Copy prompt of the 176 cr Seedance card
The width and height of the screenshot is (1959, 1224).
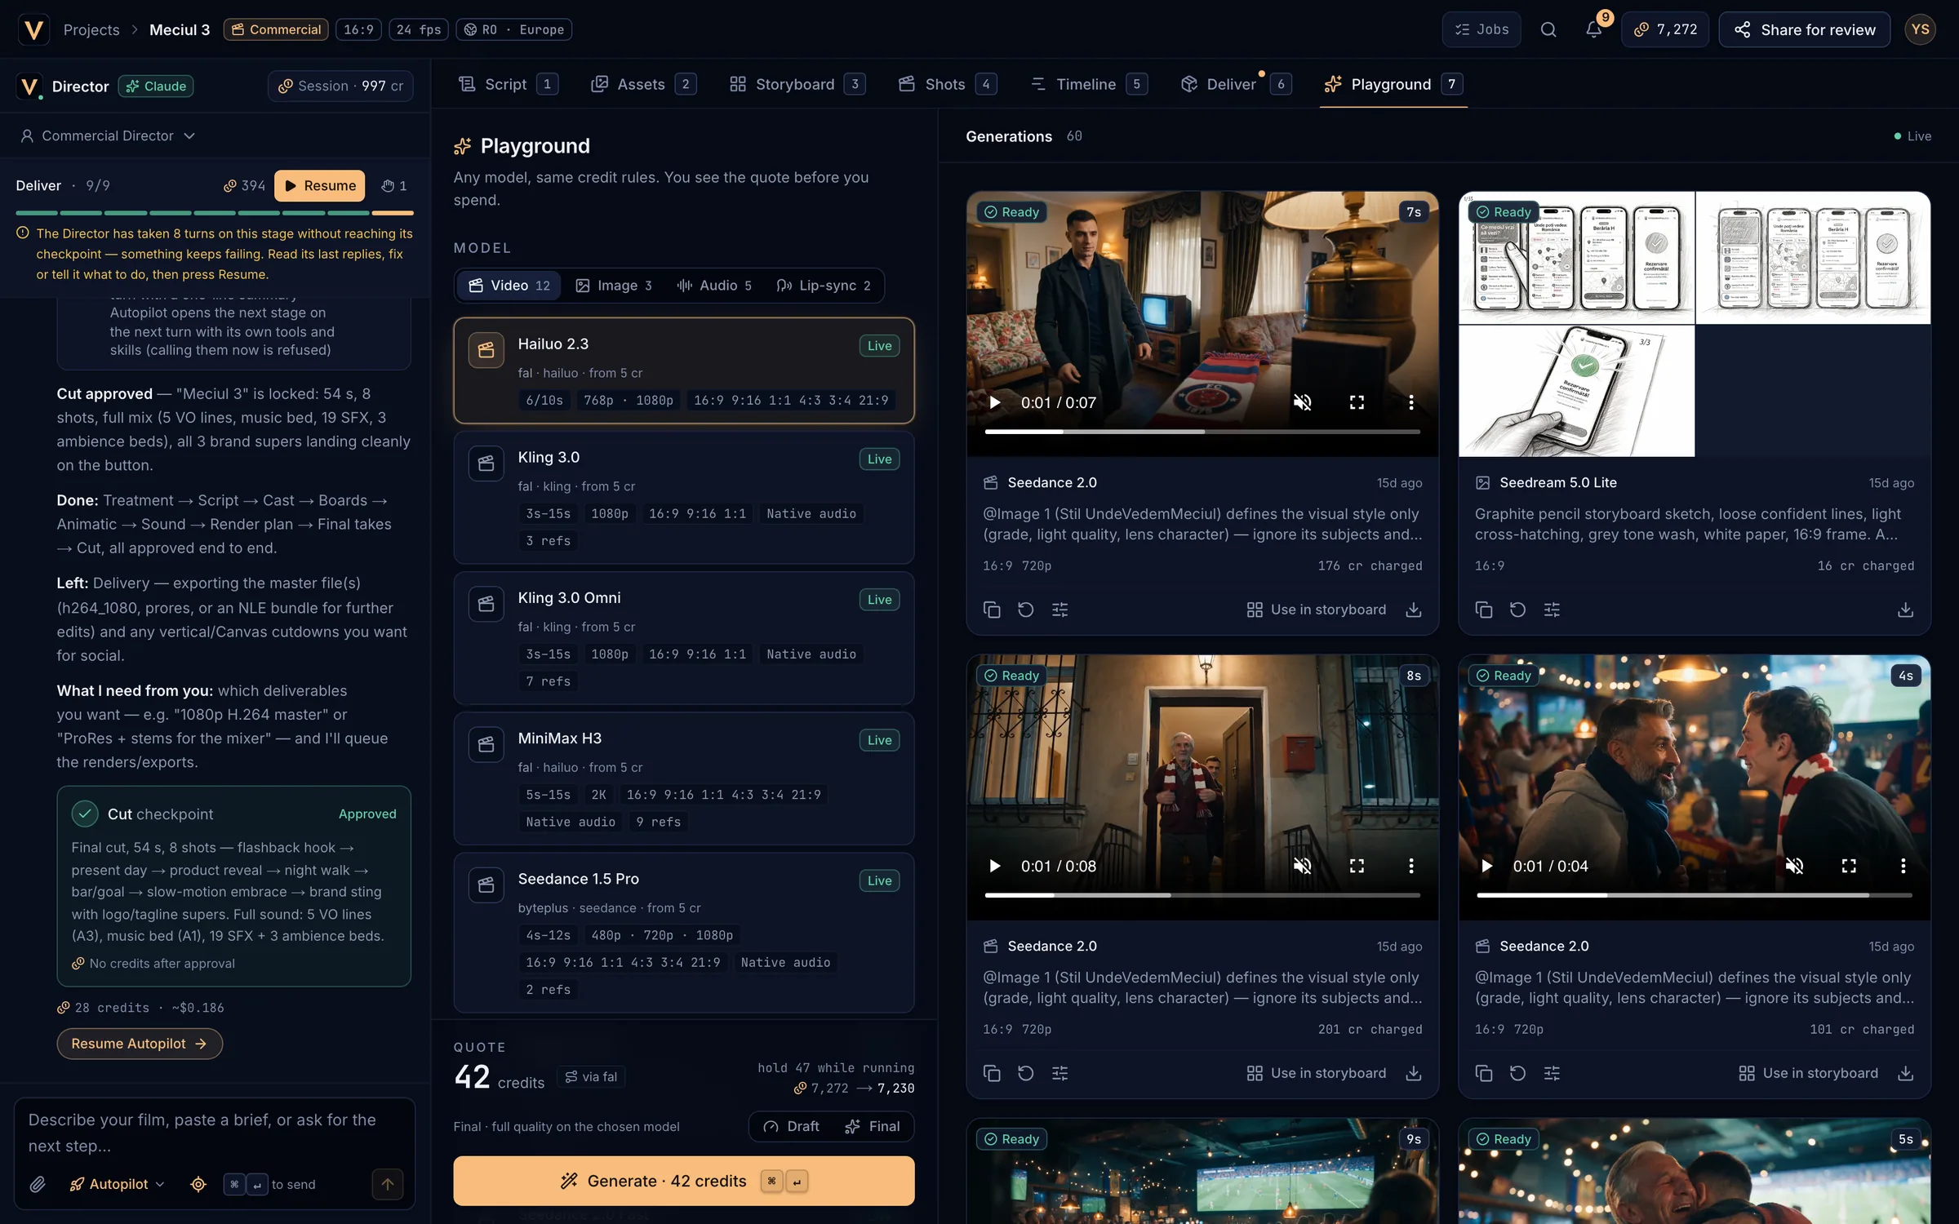[x=992, y=610]
